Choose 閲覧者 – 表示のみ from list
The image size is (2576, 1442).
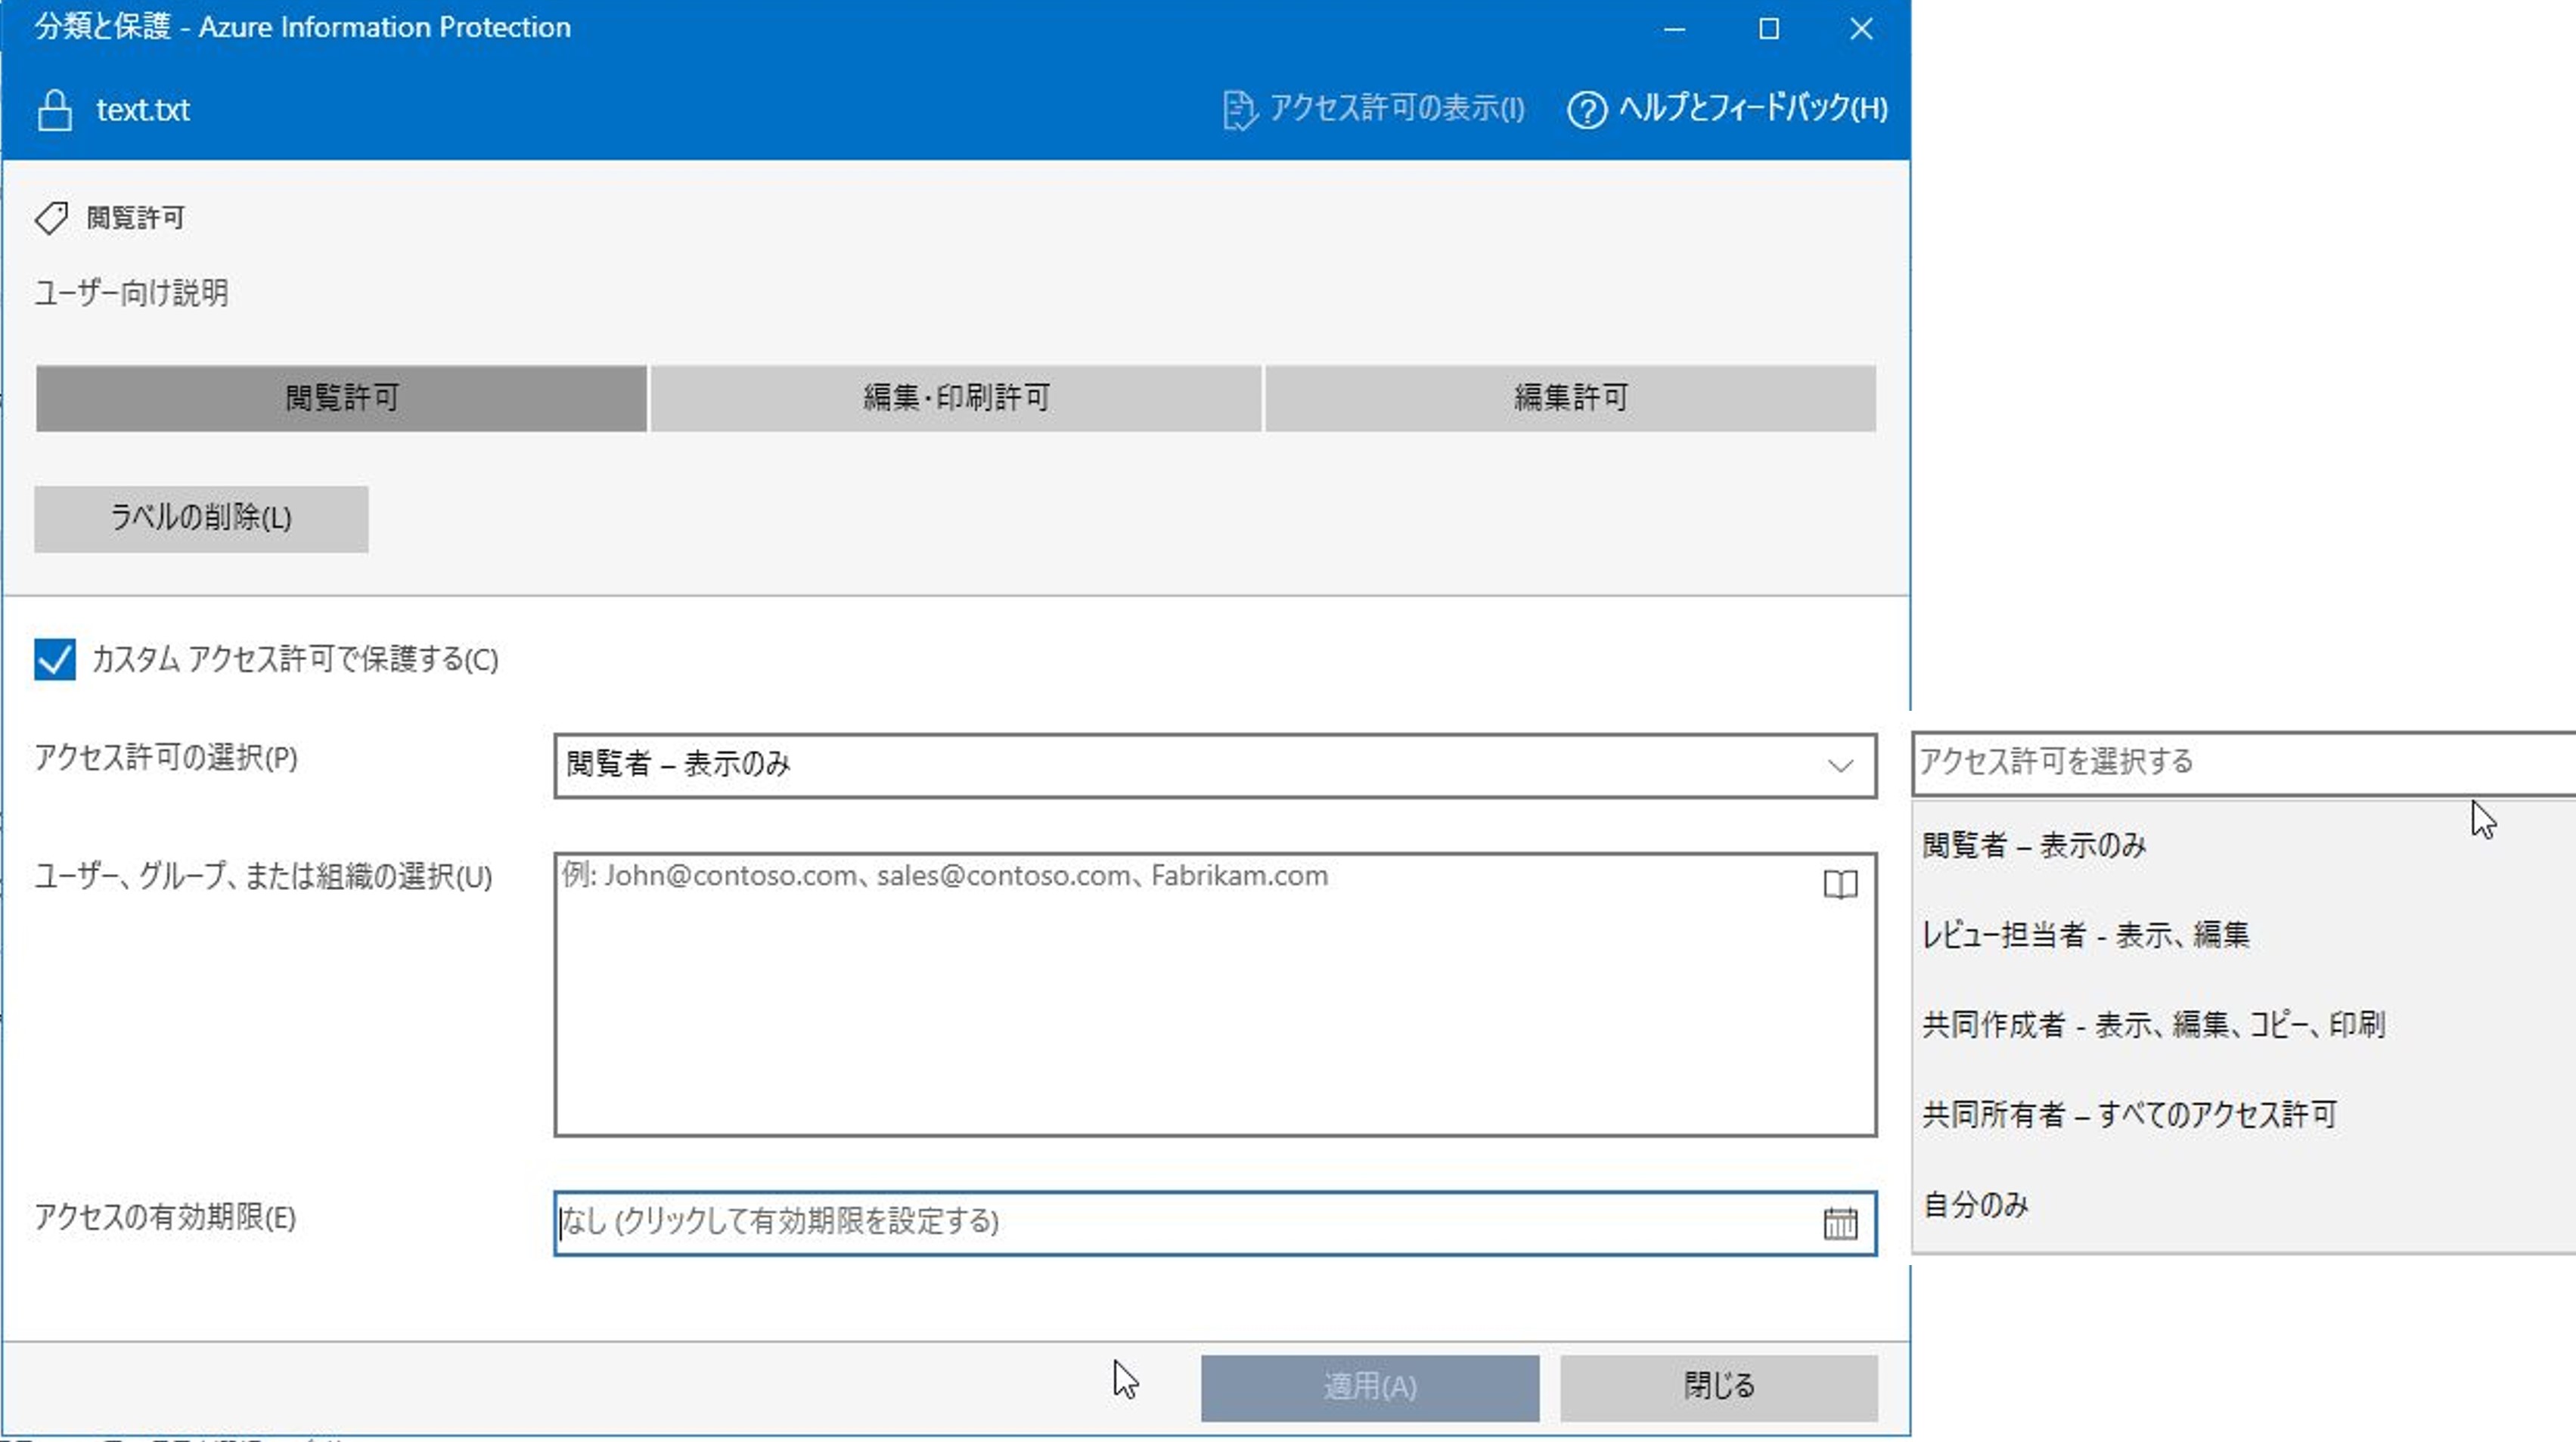(2243, 846)
